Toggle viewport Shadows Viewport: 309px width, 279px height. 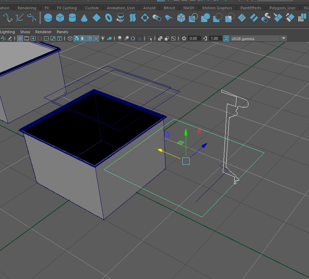[109, 38]
